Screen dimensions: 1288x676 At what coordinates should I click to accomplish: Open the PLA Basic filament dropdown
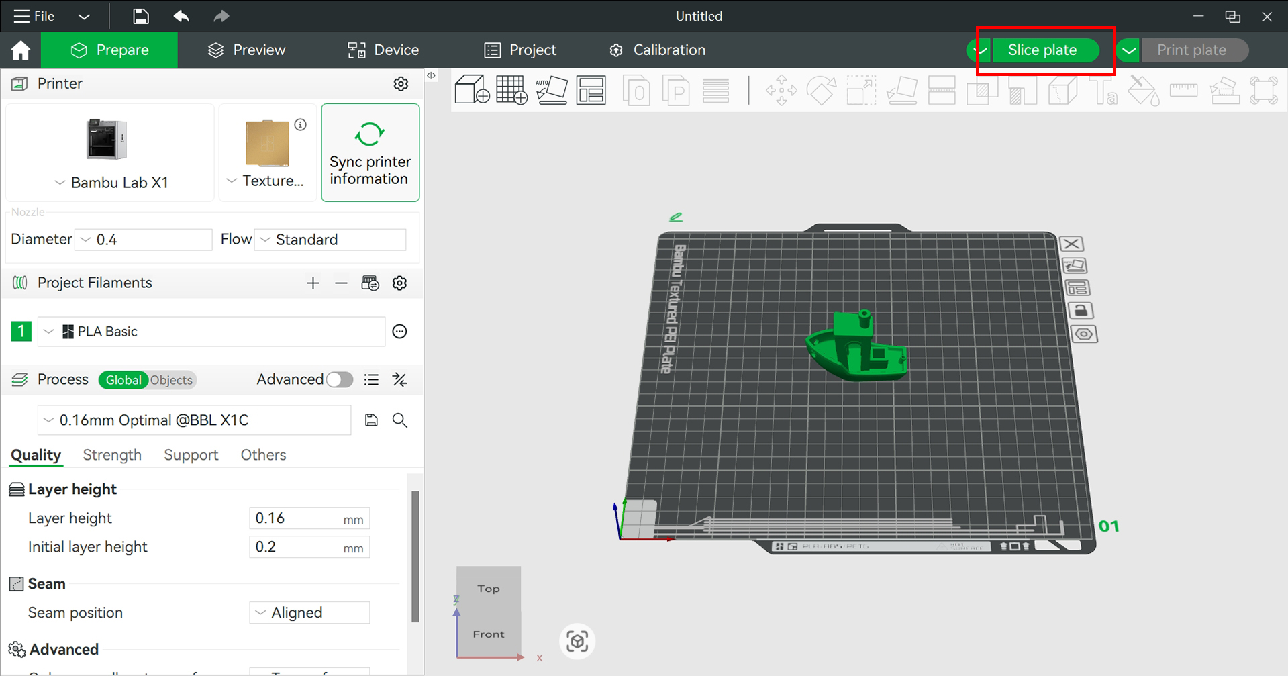pos(211,332)
